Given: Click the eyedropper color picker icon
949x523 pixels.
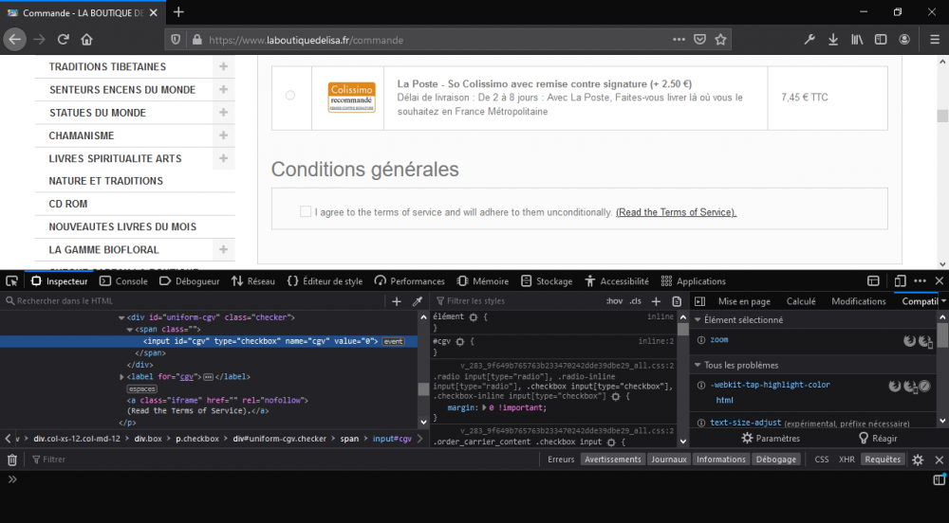Looking at the screenshot, I should pyautogui.click(x=417, y=301).
